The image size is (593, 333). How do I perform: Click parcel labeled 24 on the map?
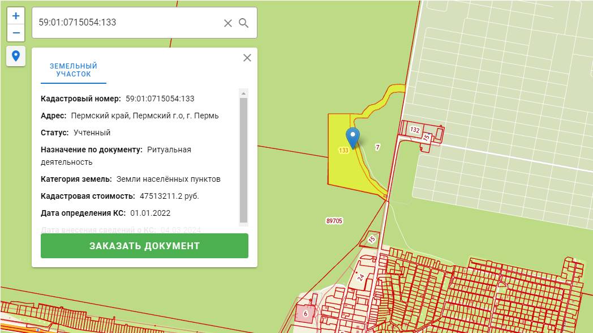point(360,277)
